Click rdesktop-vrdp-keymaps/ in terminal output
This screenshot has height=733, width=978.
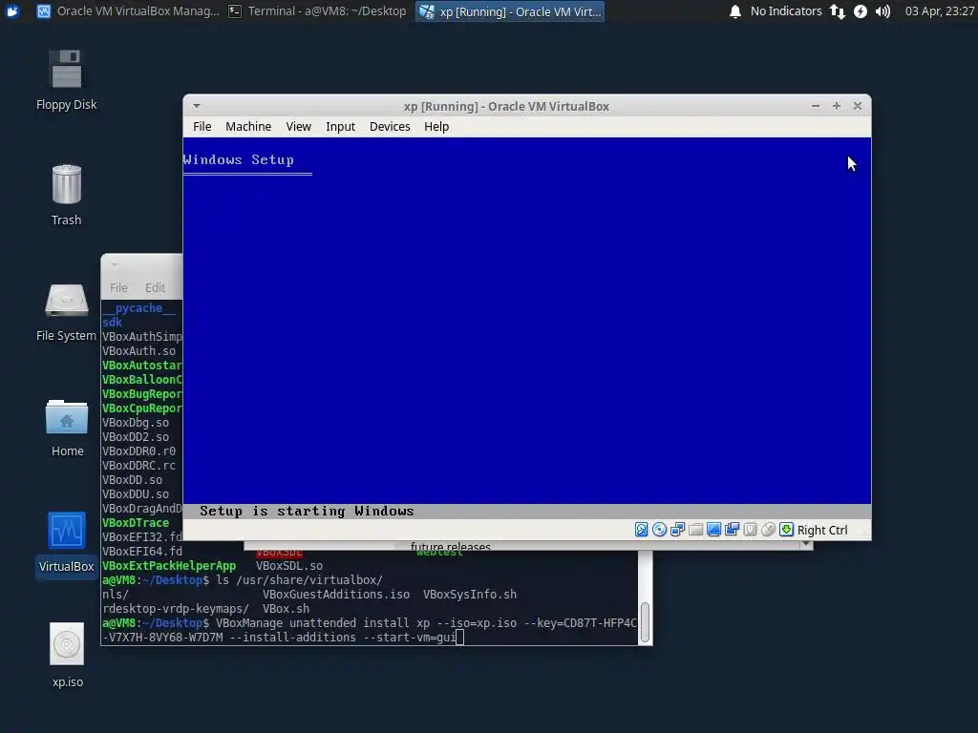coord(176,609)
